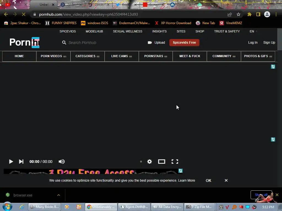Expand the VIDEOS nav dropdown
The image size is (282, 211).
pyautogui.click(x=53, y=56)
